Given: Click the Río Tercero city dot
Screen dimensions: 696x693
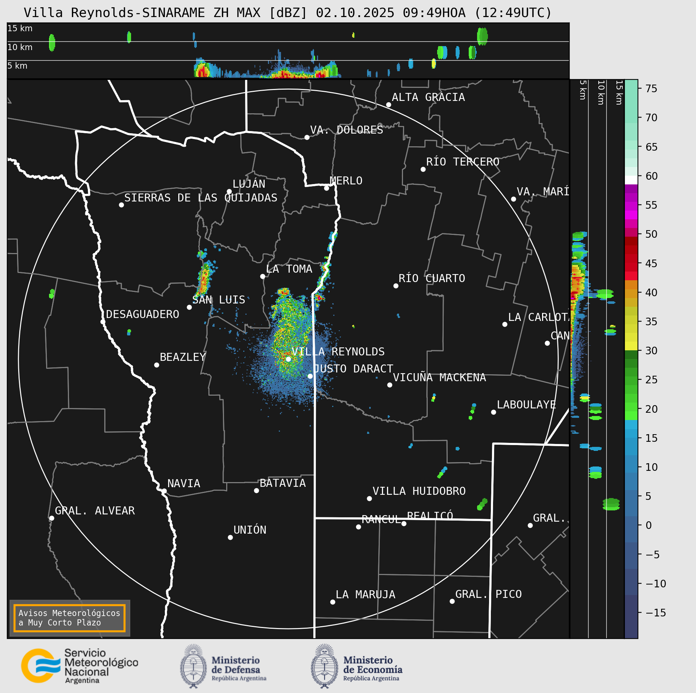Looking at the screenshot, I should click(423, 169).
